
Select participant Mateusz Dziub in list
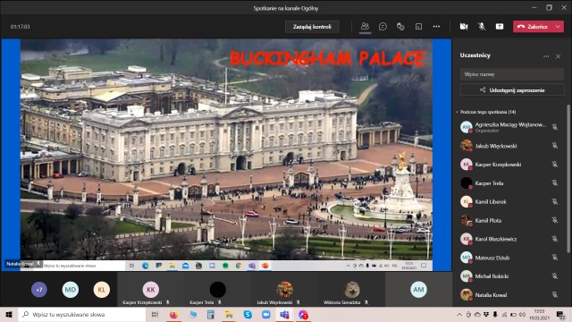[509, 258]
